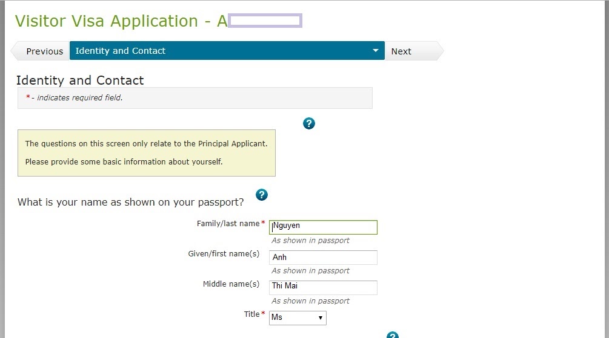This screenshot has width=609, height=338.
Task: Click the help icon above the yellow notice
Action: point(309,123)
